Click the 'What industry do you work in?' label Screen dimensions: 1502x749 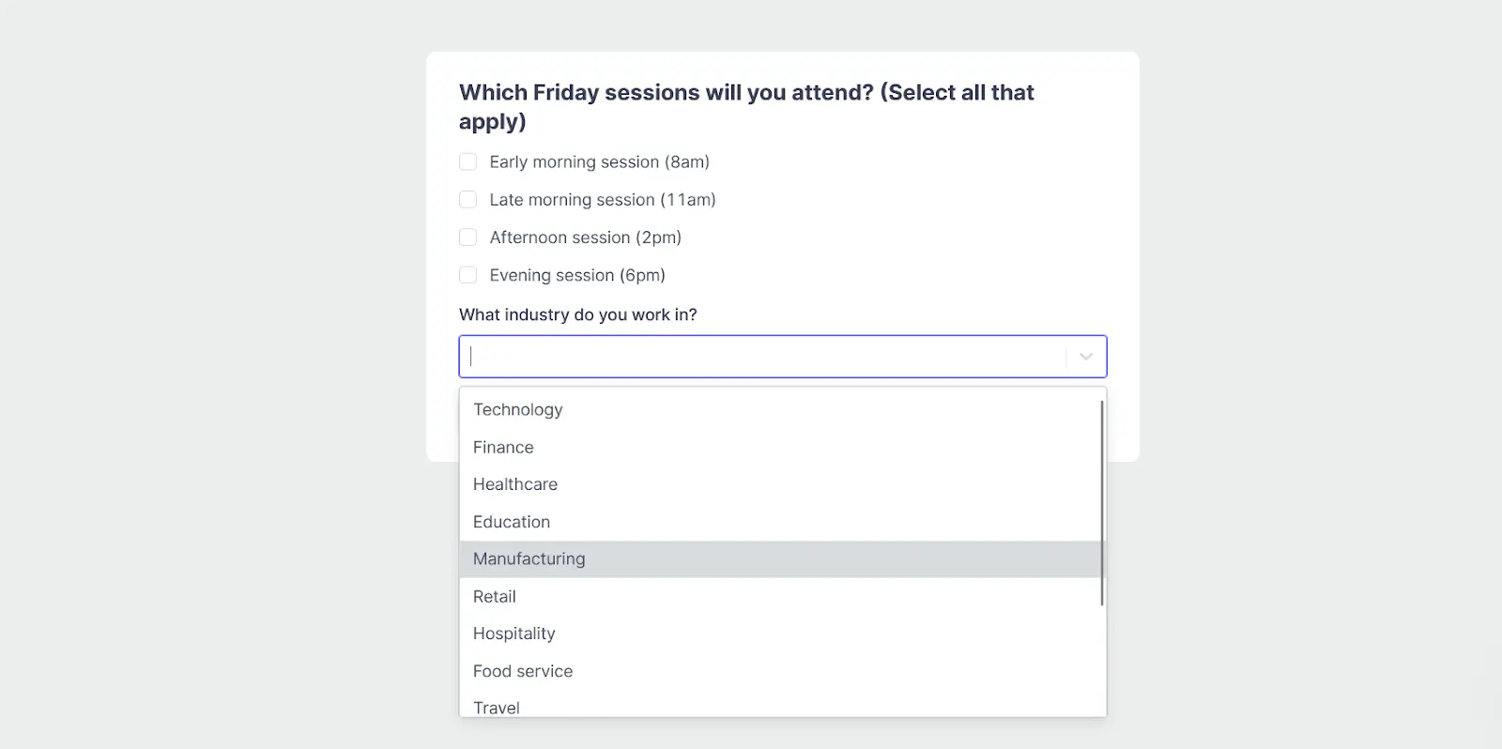tap(578, 314)
